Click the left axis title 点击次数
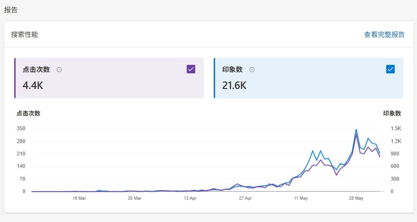417x222 pixels. coord(28,113)
